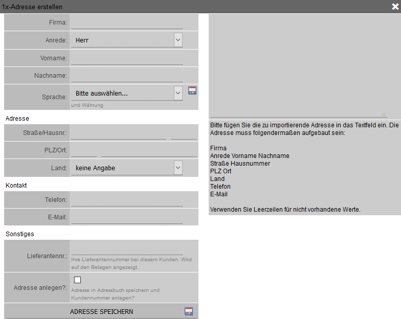Click the '1x-Adresse erstellen' title text
This screenshot has height=319, width=401.
[x=32, y=7]
